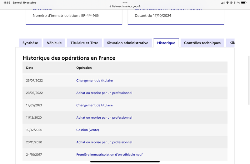Open the Contrôles techniques tab

point(202,43)
